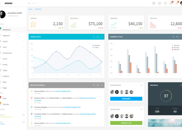Viewport: 182px width, 130px height.
Task: Click the Total count 100
Action: (x=157, y=112)
